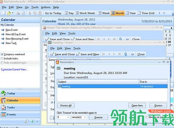Open Events in navigation pane
The height and width of the screenshot is (128, 174).
(20, 115)
